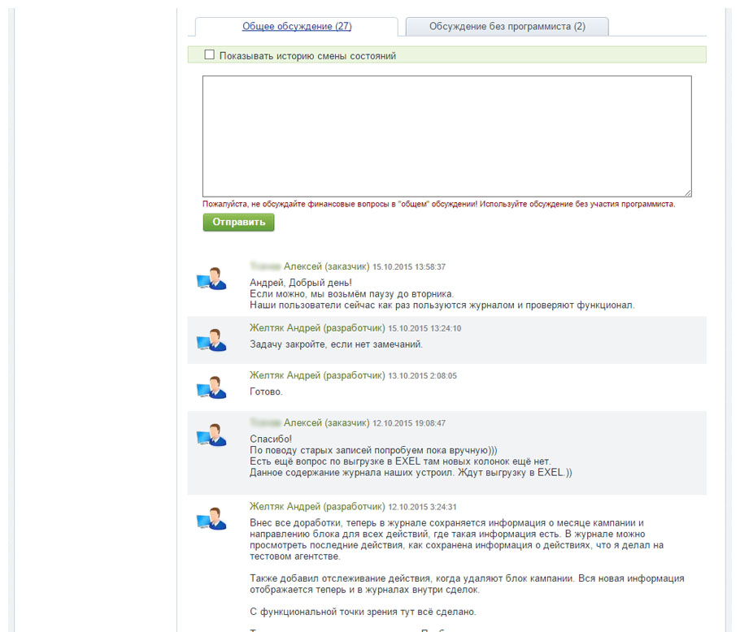Click avatar beside the 'Задачу закройте' comment
Viewport: 740px width, 632px height.
(x=211, y=340)
